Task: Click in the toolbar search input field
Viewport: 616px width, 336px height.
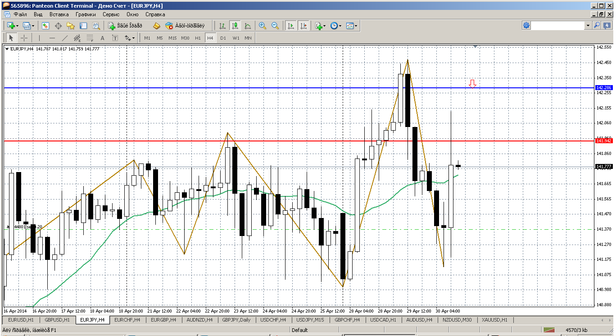Action: click(x=557, y=26)
